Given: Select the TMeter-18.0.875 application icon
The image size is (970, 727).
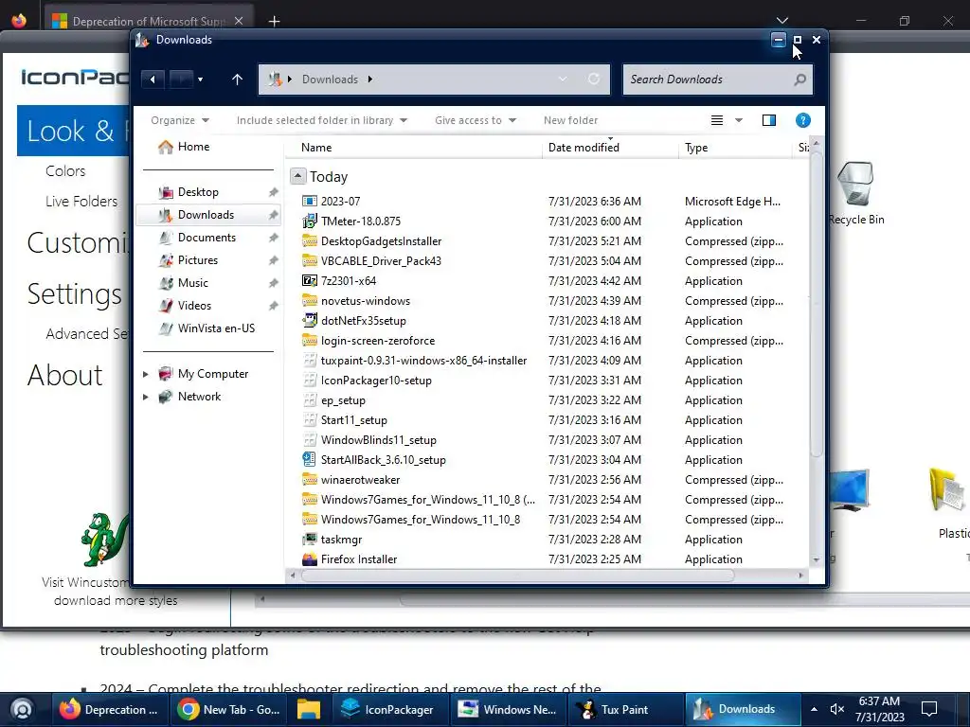Looking at the screenshot, I should point(310,221).
